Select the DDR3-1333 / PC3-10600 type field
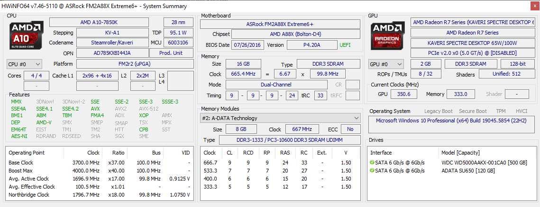 pos(290,140)
